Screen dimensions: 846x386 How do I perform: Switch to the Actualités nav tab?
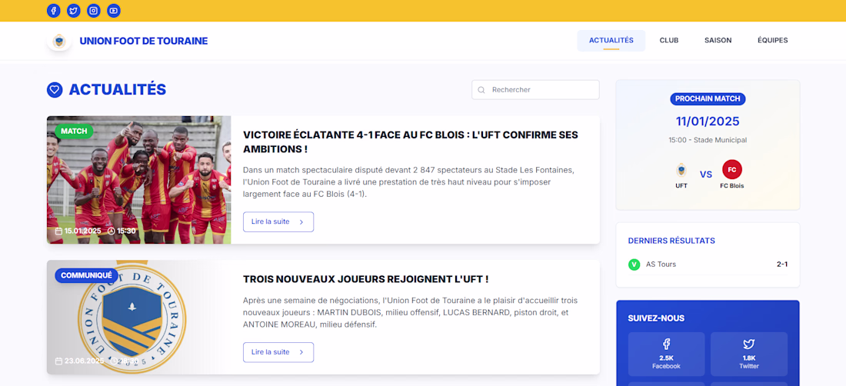(x=611, y=41)
